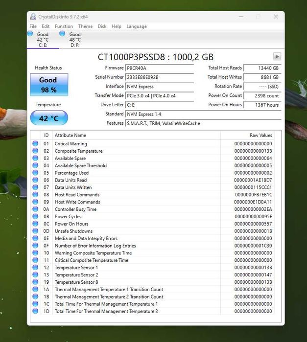Image resolution: width=307 pixels, height=342 pixels.
Task: Select raw value 00000001AE18D7
Action: (x=253, y=180)
